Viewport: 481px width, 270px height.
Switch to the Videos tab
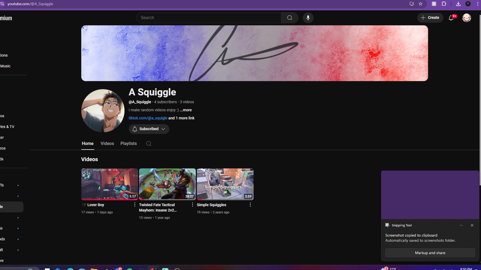pyautogui.click(x=107, y=143)
